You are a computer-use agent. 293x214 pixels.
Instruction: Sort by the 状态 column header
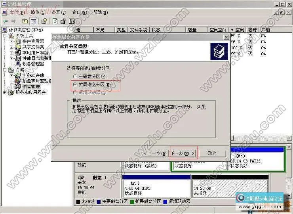167,30
